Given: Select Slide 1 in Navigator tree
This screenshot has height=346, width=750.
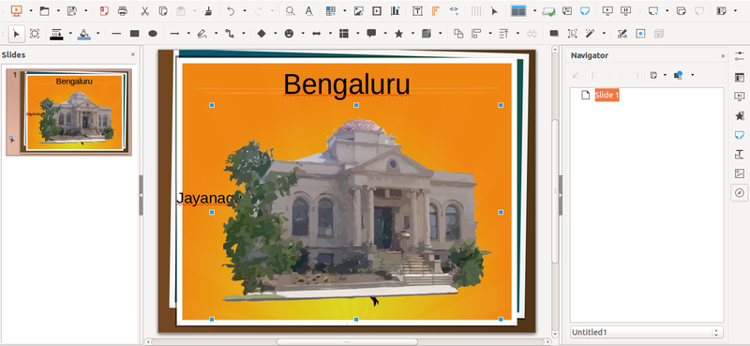Looking at the screenshot, I should 607,95.
